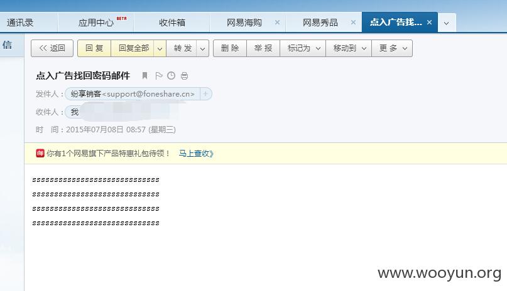Viewport: 507px width, 291px height.
Task: Switch to the 应用中心 tab
Action: 96,23
